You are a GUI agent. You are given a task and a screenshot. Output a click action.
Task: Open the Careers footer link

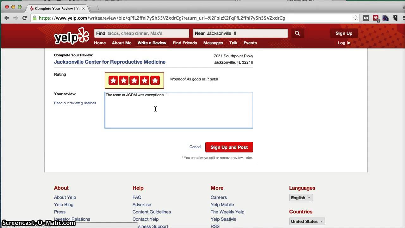[219, 197]
